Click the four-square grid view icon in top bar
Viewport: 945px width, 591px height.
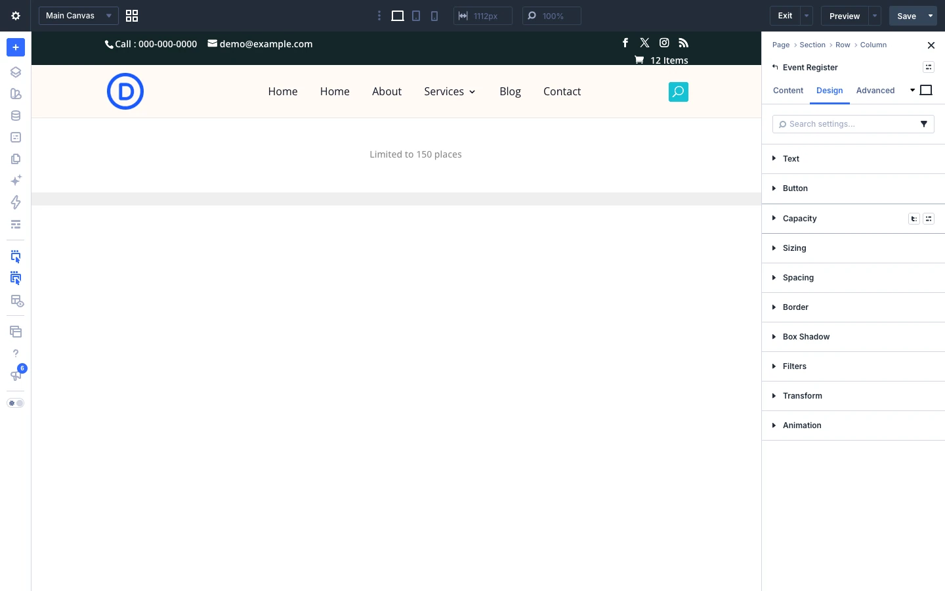pos(132,16)
